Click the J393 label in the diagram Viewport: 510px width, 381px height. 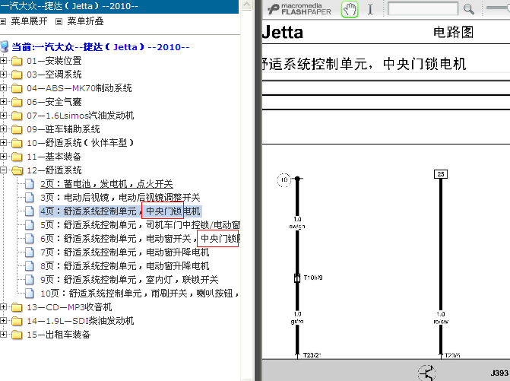pos(499,373)
